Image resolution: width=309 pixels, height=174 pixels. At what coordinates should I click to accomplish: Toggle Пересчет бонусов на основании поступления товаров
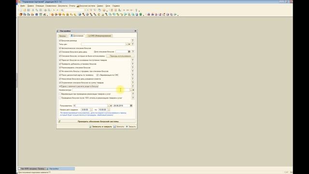click(60, 60)
